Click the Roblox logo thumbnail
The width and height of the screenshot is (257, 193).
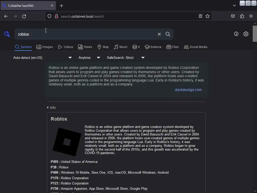67,142
